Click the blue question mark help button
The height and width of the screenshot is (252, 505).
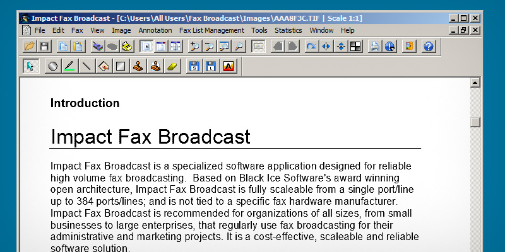[429, 46]
